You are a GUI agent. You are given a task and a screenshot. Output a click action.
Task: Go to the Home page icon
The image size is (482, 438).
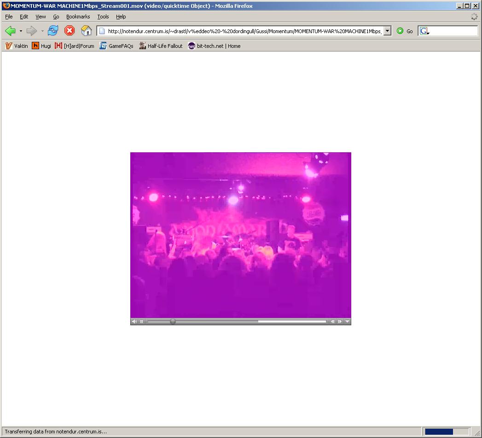pyautogui.click(x=86, y=31)
